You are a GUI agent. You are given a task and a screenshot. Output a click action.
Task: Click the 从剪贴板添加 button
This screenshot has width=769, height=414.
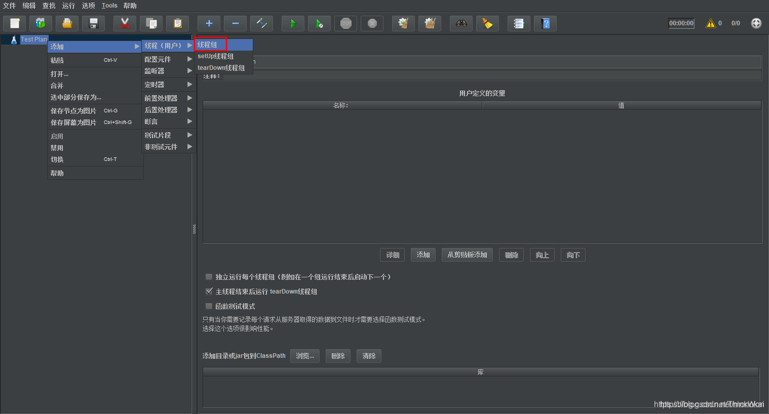pos(467,255)
